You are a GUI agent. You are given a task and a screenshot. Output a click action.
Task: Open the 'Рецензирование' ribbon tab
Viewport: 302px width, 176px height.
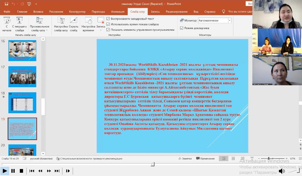pos(177,12)
